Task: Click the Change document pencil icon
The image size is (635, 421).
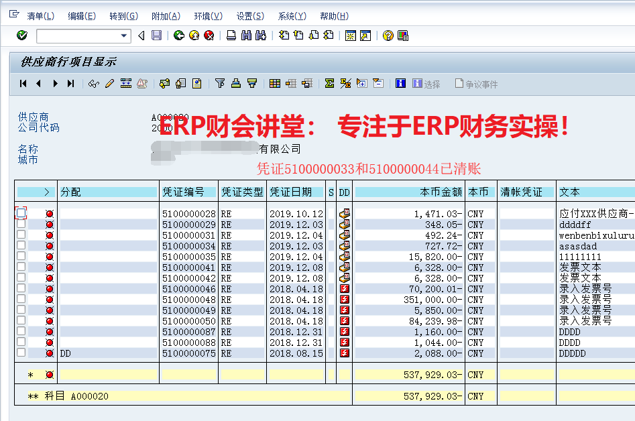Action: point(109,84)
